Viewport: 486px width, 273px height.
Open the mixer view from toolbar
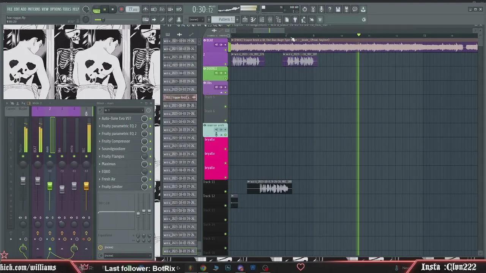click(x=270, y=20)
